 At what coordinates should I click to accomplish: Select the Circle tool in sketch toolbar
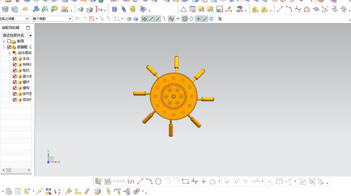pyautogui.click(x=158, y=181)
